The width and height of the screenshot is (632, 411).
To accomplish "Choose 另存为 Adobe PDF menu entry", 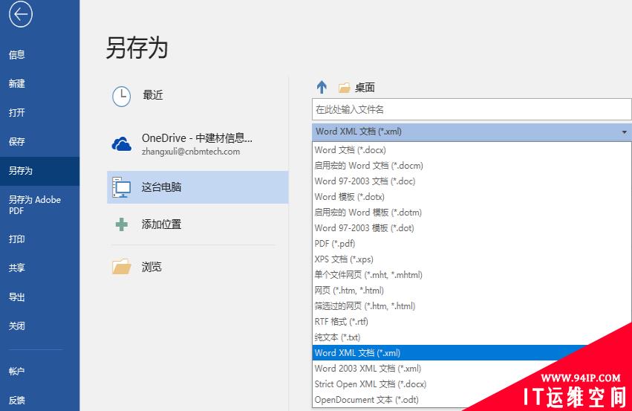I will [x=39, y=205].
